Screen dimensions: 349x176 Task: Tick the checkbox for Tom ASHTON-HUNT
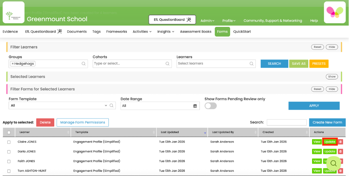click(x=9, y=171)
